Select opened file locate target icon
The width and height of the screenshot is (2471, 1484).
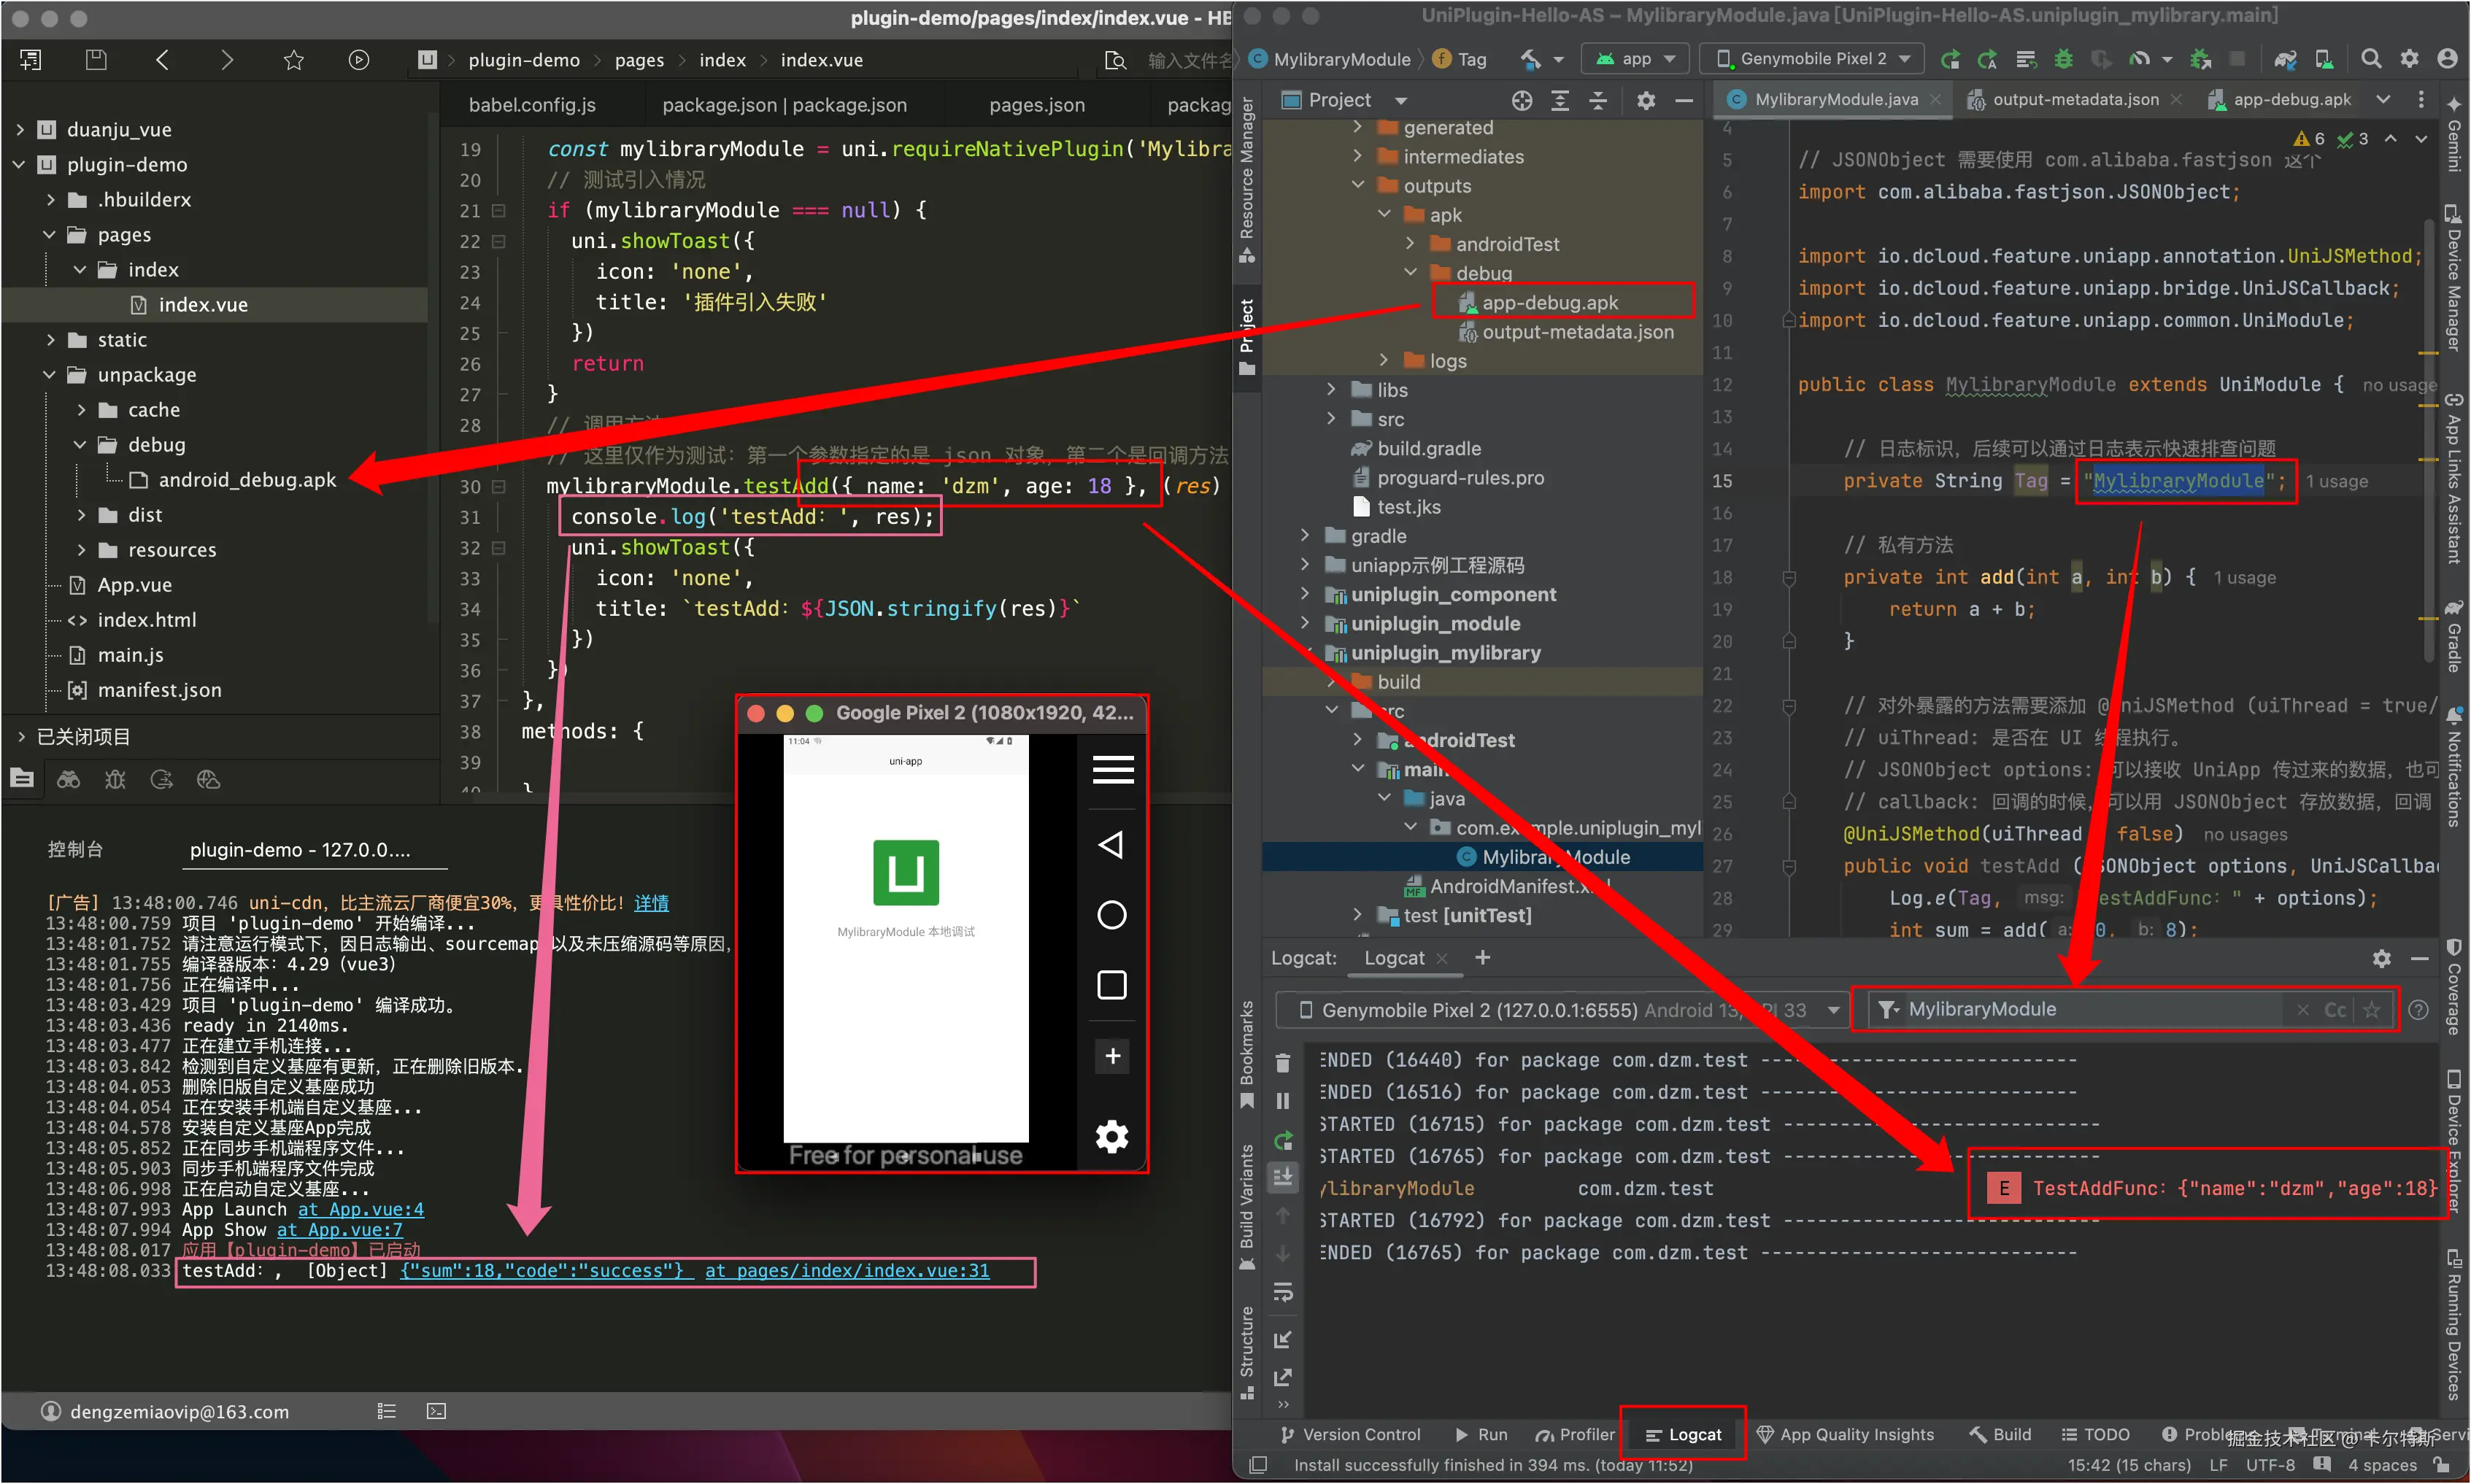pos(1522,100)
